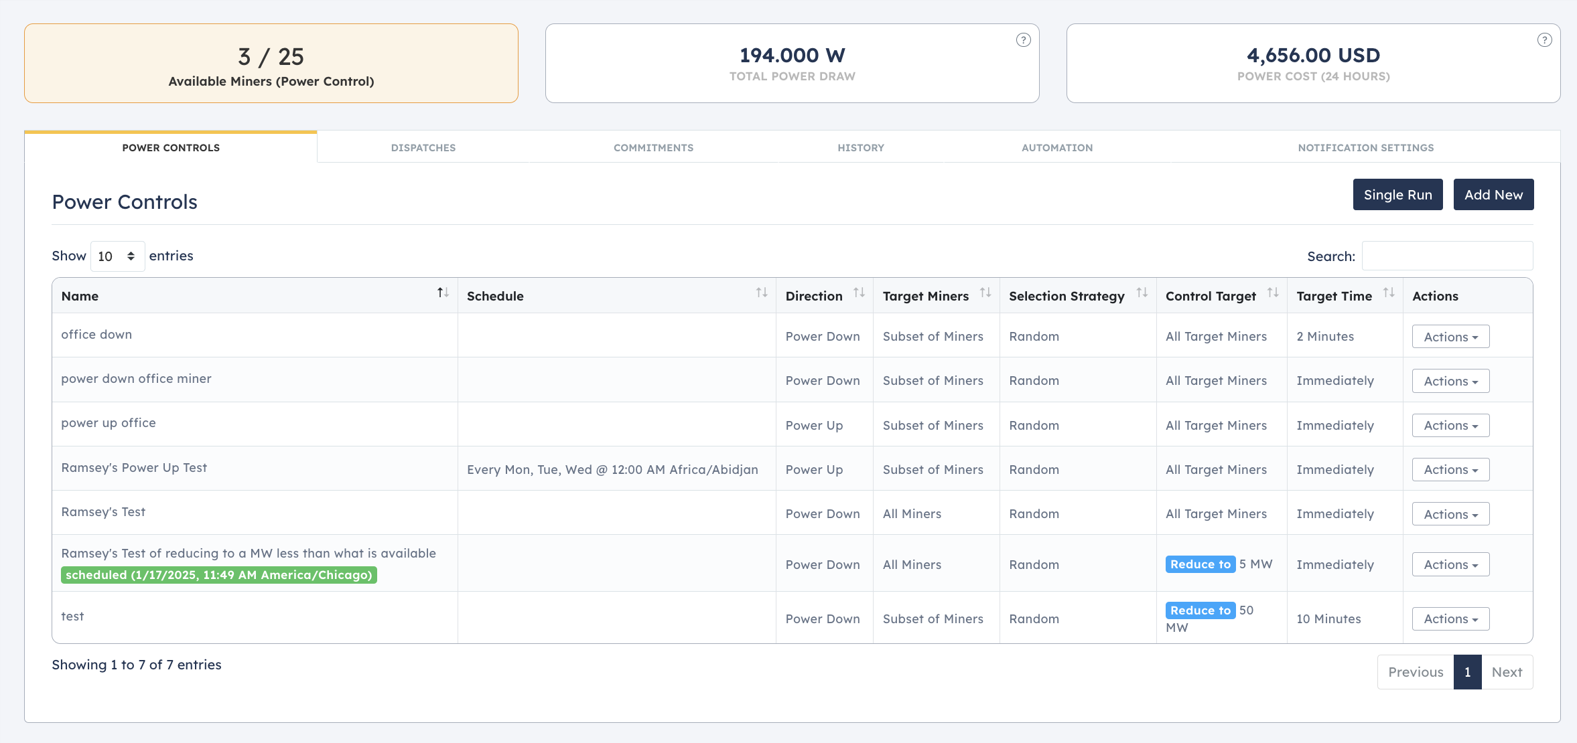Open Actions dropdown for power up office
Image resolution: width=1577 pixels, height=743 pixels.
(1450, 426)
